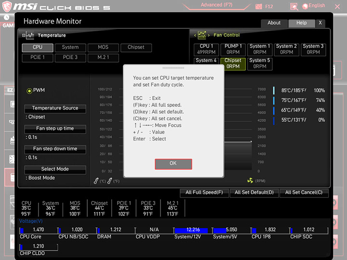Select System temperature button
347x260 pixels.
(70, 48)
